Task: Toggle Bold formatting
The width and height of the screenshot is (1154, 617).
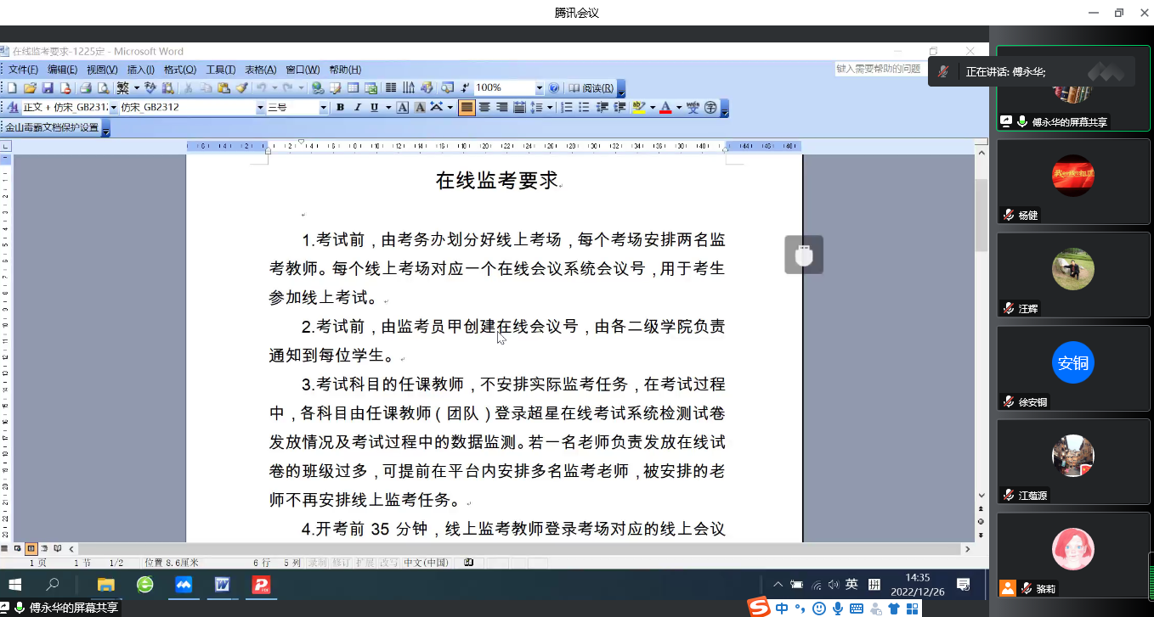Action: click(x=340, y=108)
